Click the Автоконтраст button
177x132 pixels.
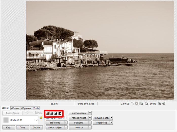pyautogui.click(x=79, y=118)
